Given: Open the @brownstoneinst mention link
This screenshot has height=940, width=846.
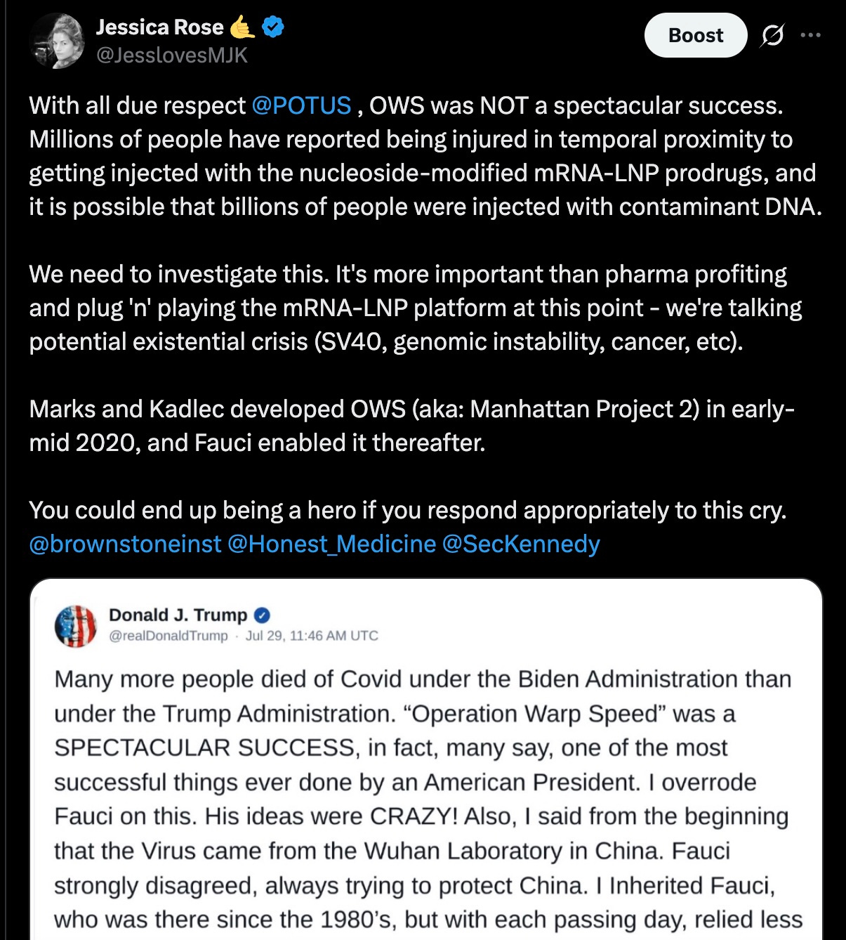Looking at the screenshot, I should [x=125, y=544].
